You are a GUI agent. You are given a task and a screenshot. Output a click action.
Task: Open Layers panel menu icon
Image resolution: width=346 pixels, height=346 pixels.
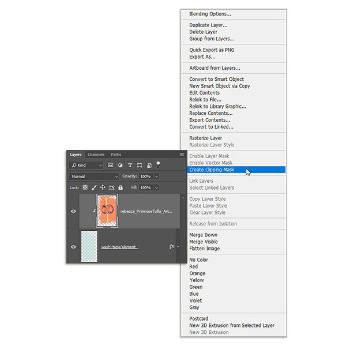click(x=182, y=154)
